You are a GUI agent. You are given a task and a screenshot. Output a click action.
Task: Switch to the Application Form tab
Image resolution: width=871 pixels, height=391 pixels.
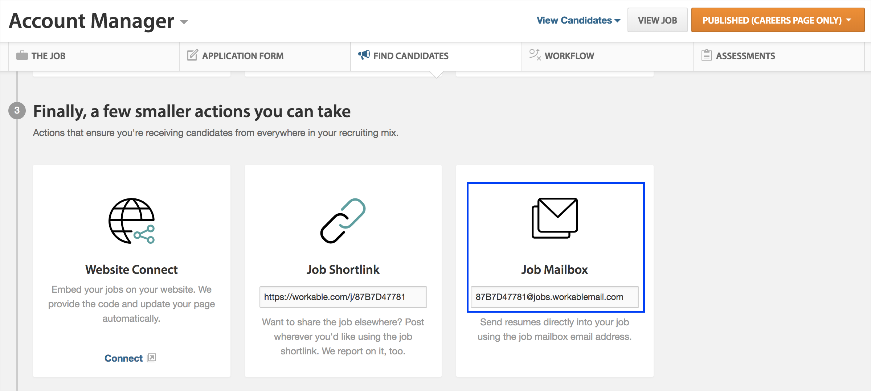click(x=265, y=56)
